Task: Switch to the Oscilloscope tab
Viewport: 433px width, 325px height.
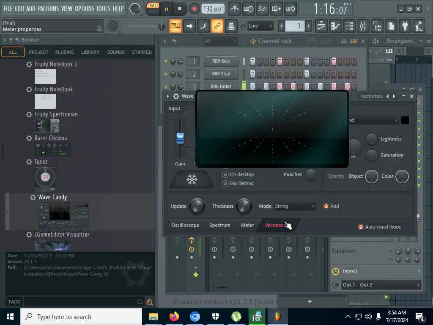Action: pyautogui.click(x=185, y=225)
